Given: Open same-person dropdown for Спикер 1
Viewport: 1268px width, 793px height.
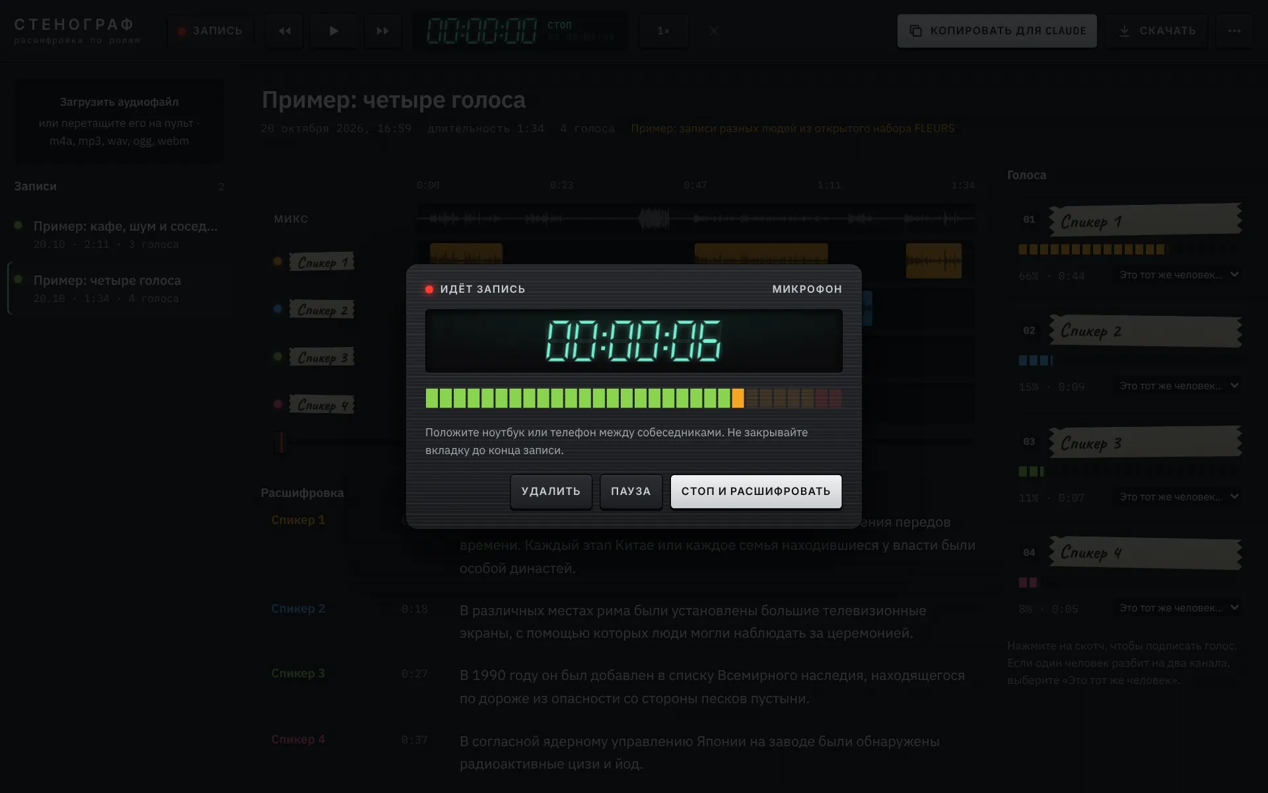Looking at the screenshot, I should pyautogui.click(x=1178, y=275).
